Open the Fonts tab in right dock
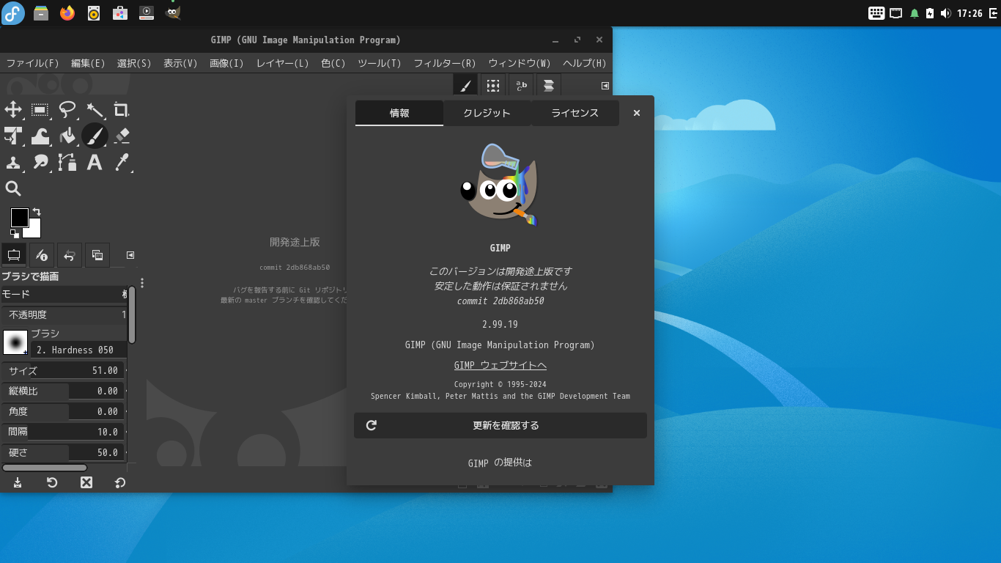 point(521,86)
